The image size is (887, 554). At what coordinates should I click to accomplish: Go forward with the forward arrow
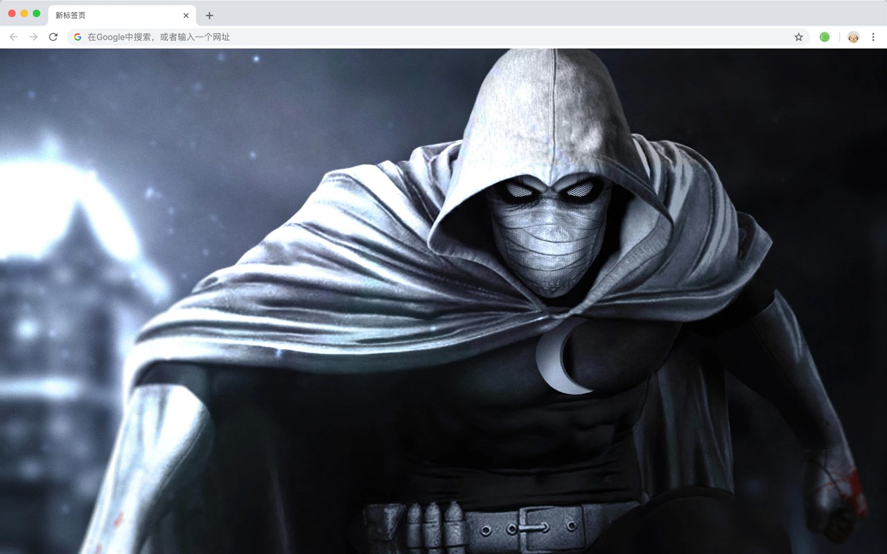click(x=33, y=37)
